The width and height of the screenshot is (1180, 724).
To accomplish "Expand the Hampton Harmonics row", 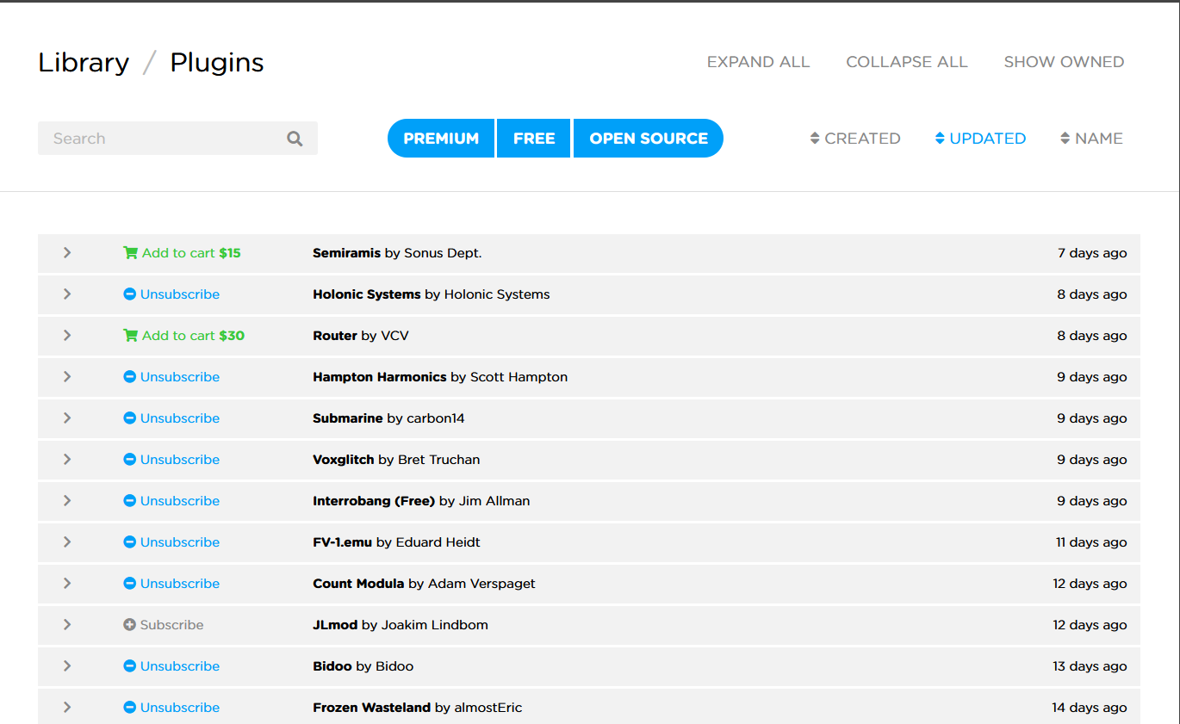I will 67,377.
